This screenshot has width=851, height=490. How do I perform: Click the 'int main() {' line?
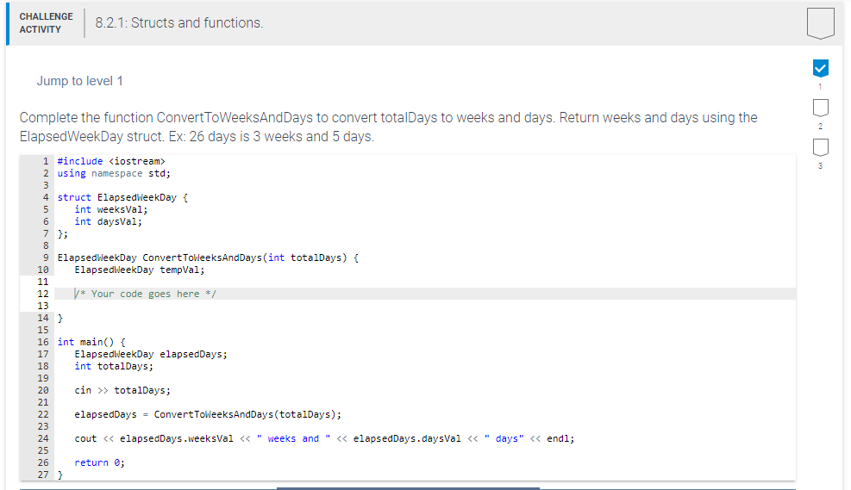(91, 342)
